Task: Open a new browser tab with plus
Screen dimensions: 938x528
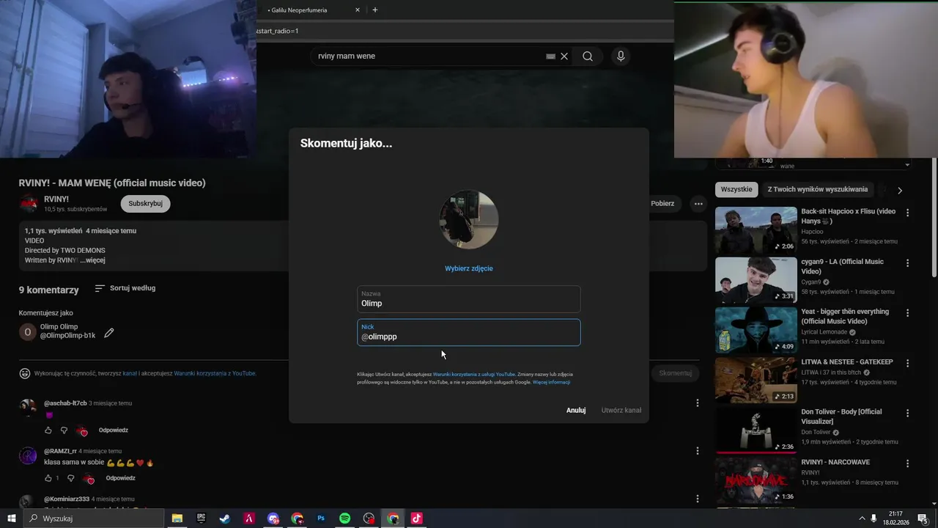Action: 375,10
